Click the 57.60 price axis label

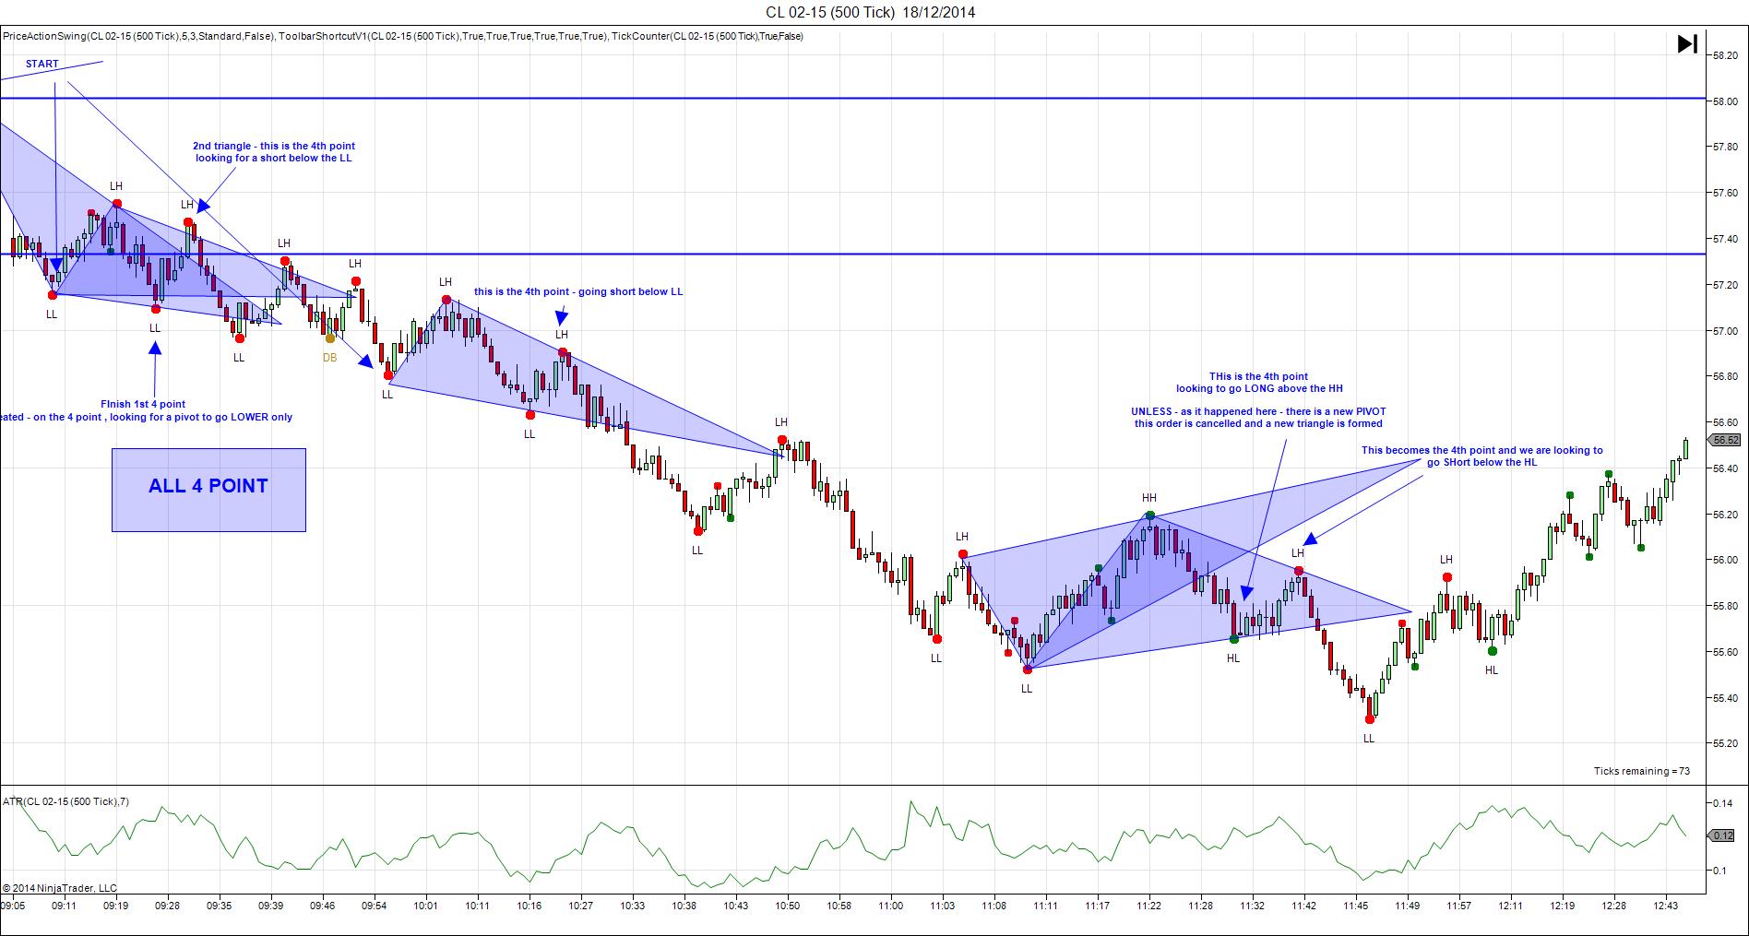click(x=1725, y=193)
